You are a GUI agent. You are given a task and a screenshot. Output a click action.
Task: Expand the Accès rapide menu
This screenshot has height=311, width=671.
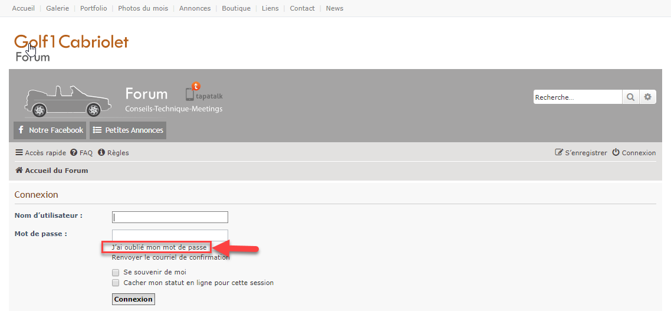pyautogui.click(x=41, y=153)
